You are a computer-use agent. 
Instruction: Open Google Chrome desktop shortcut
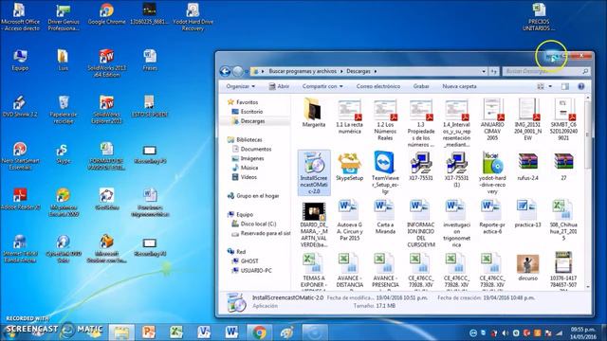pos(106,15)
